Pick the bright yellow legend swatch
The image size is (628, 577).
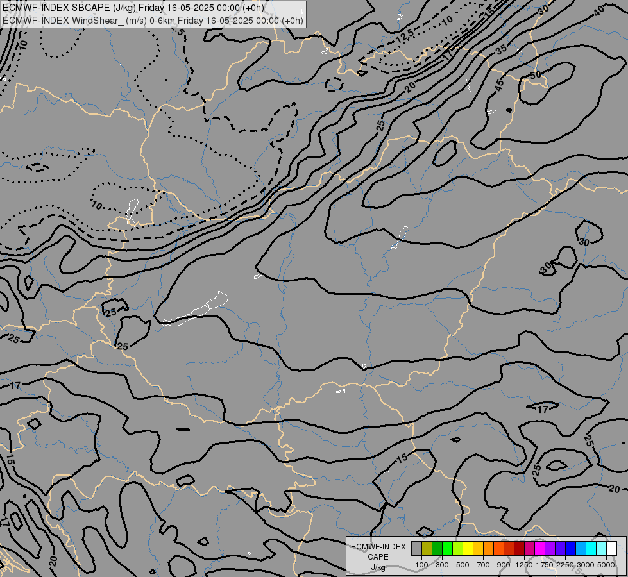(468, 549)
